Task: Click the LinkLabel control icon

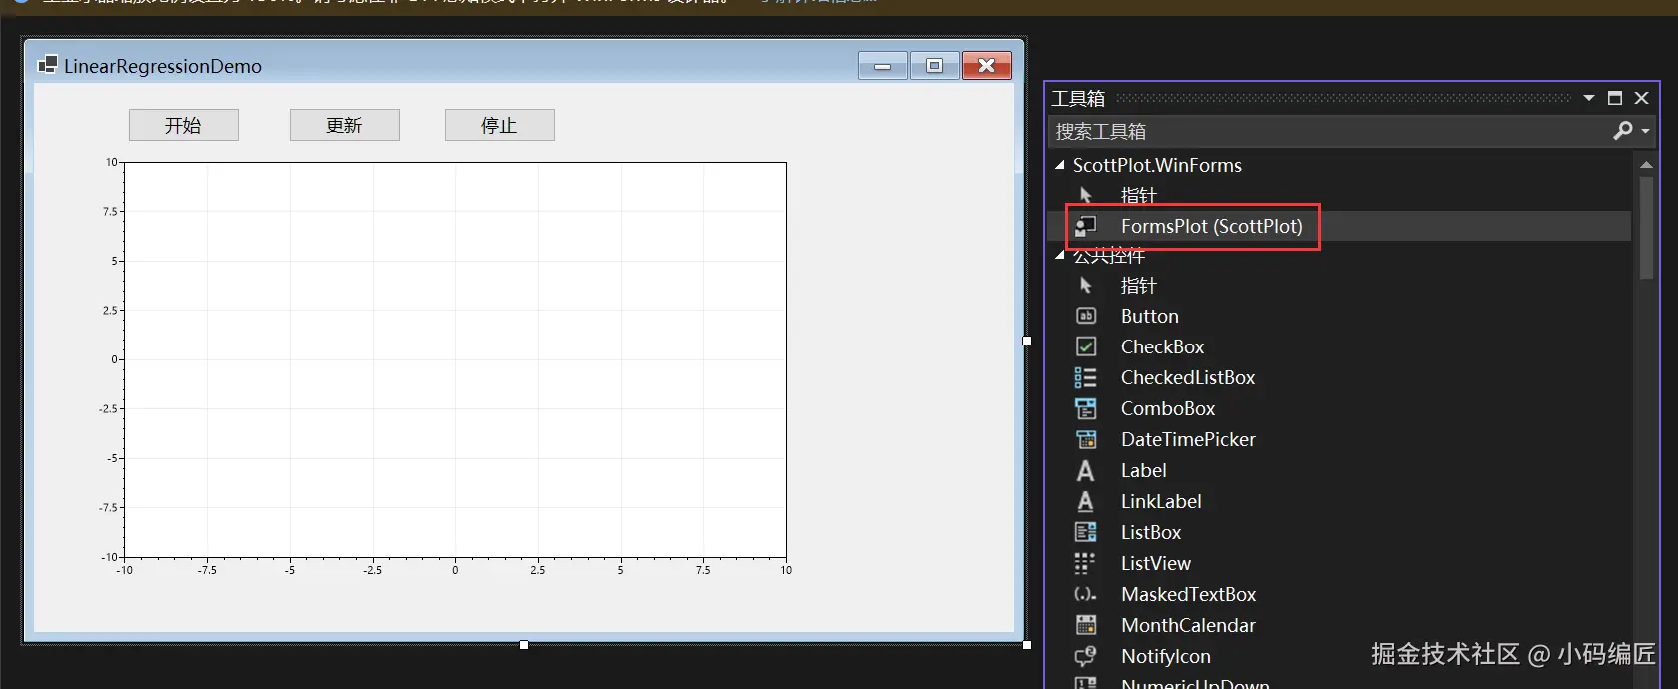Action: [1086, 501]
